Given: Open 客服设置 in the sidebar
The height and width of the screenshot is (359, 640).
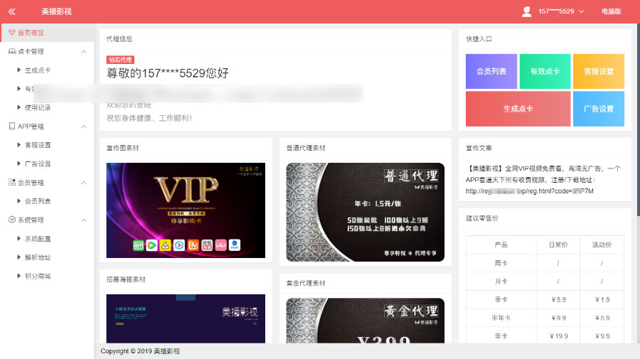Looking at the screenshot, I should (38, 145).
